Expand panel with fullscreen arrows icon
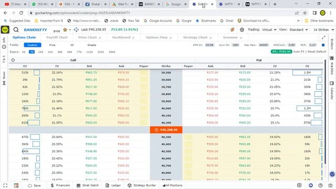The image size is (336, 189). (x=323, y=38)
